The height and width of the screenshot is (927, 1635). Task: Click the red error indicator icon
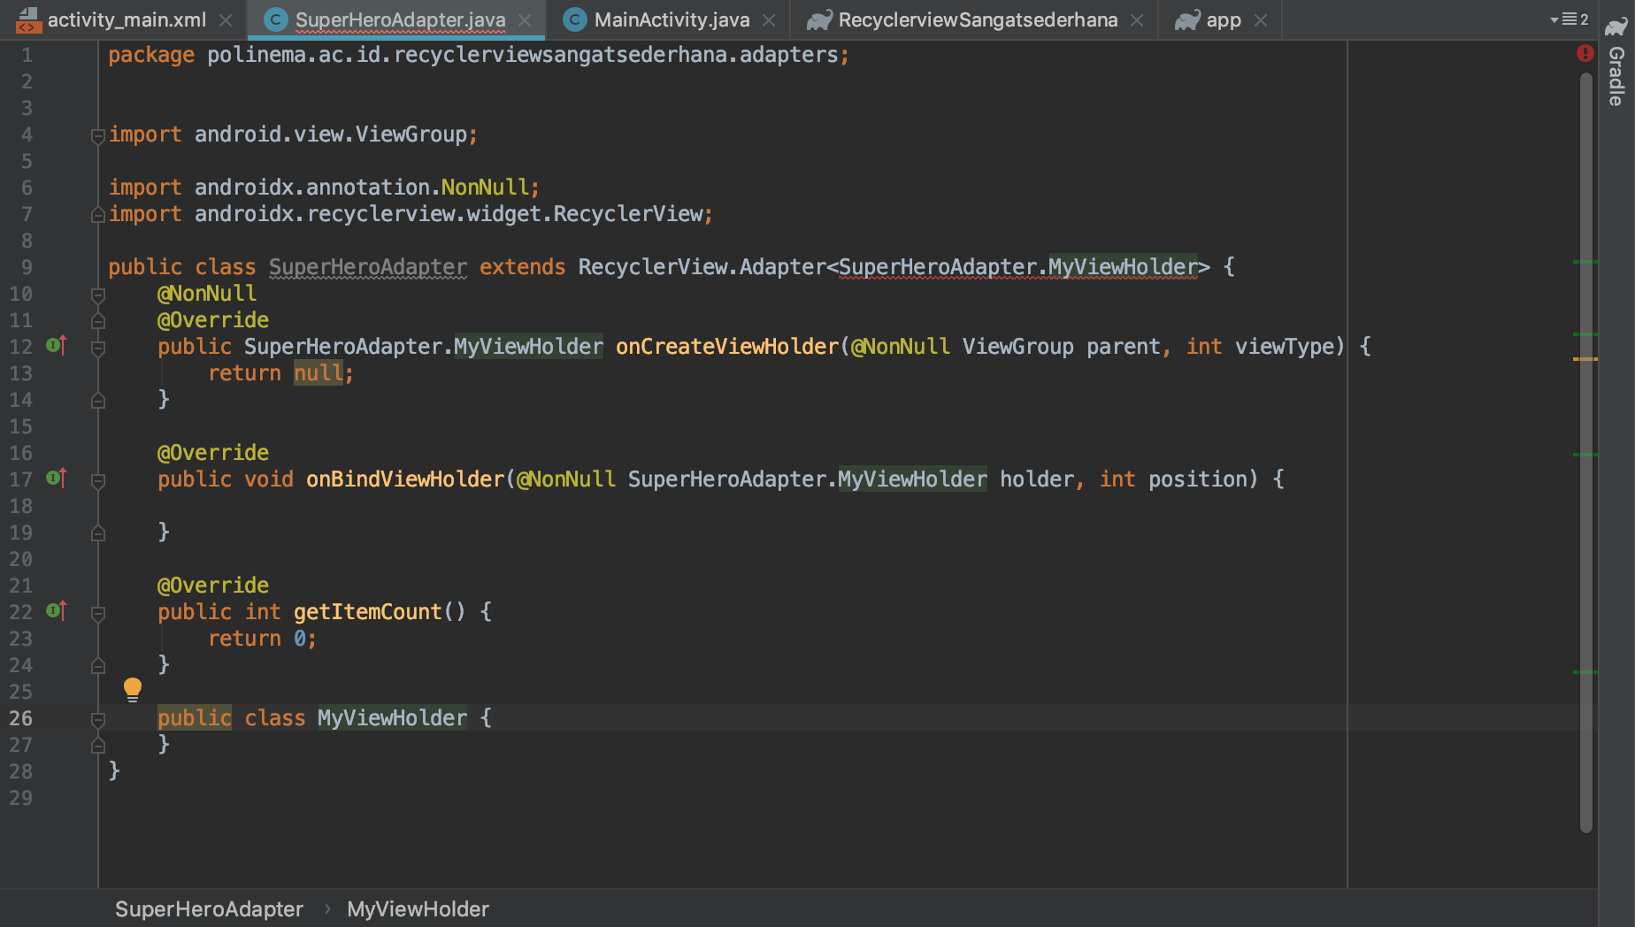tap(1585, 53)
